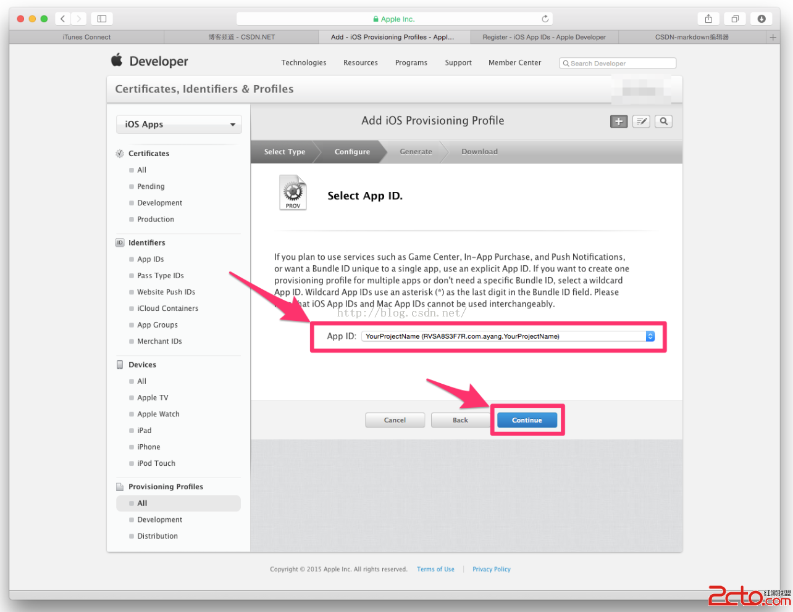Open the Resources menu
Viewport: 793px width, 612px height.
361,62
